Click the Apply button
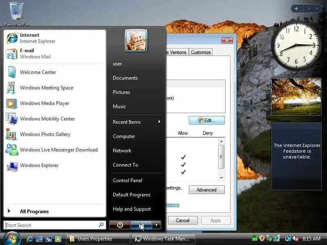 (x=216, y=220)
